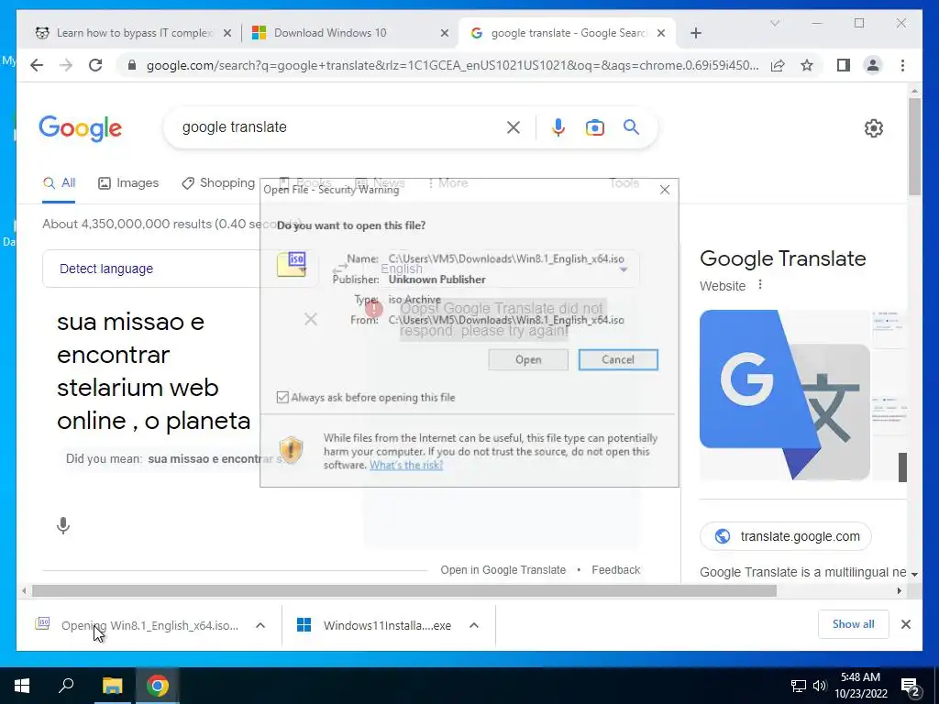939x704 pixels.
Task: Clear the Google search box with X
Action: tap(514, 126)
